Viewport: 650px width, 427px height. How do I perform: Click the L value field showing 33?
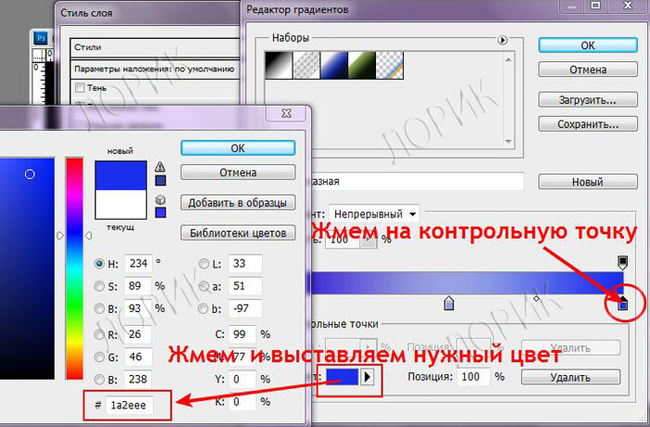click(245, 264)
